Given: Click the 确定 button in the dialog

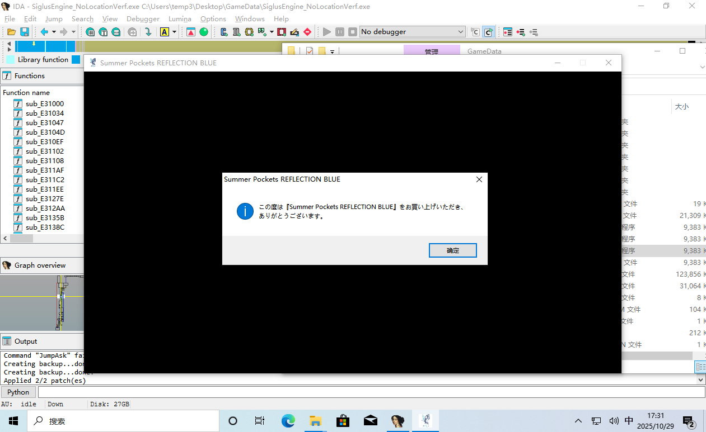Looking at the screenshot, I should (452, 250).
